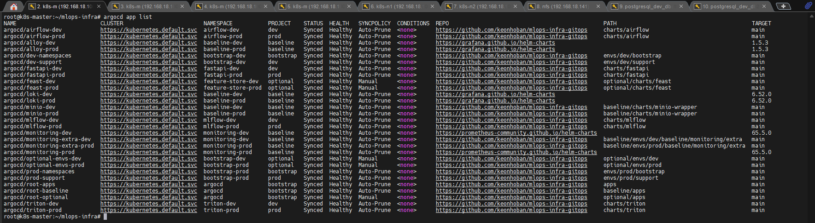Close tab 3 k8s-m

(182, 6)
